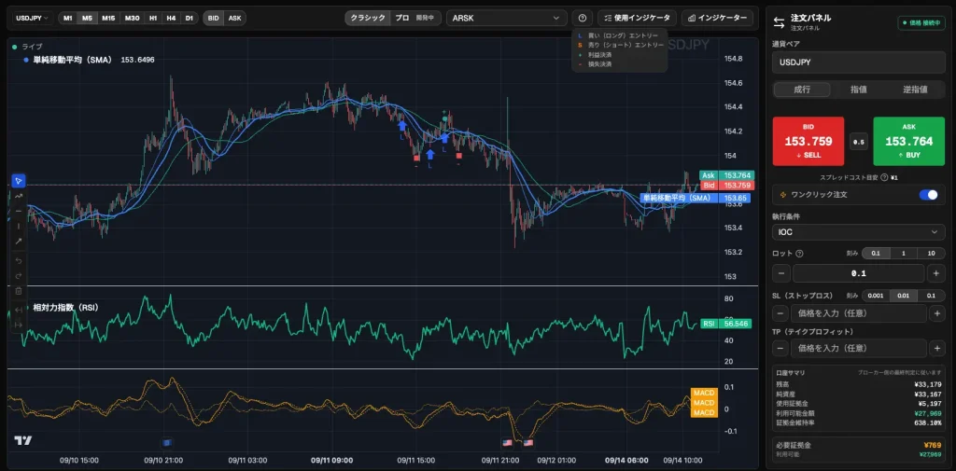The height and width of the screenshot is (471, 956).
Task: Click the 0.5 spread value between the BID and ASK buttons
Action: coord(859,142)
